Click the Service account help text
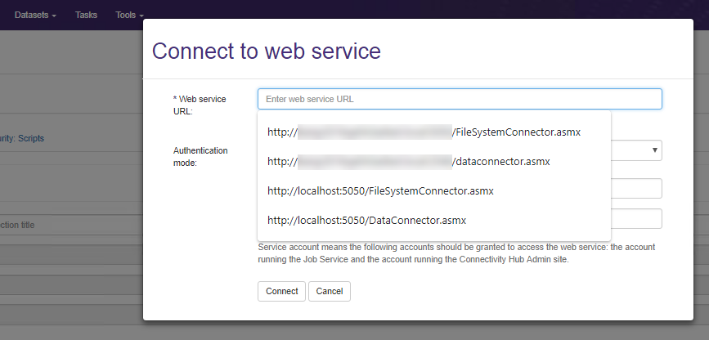Viewport: 709px width, 340px height. [456, 253]
